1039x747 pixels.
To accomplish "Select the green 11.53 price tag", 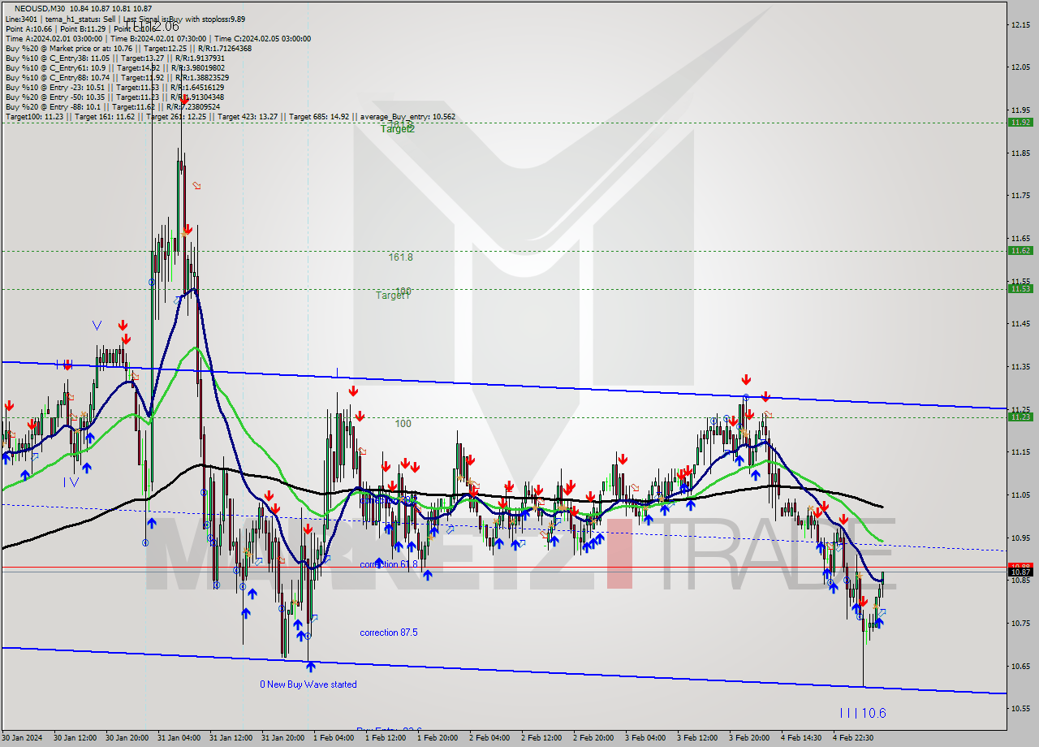I will [1020, 288].
